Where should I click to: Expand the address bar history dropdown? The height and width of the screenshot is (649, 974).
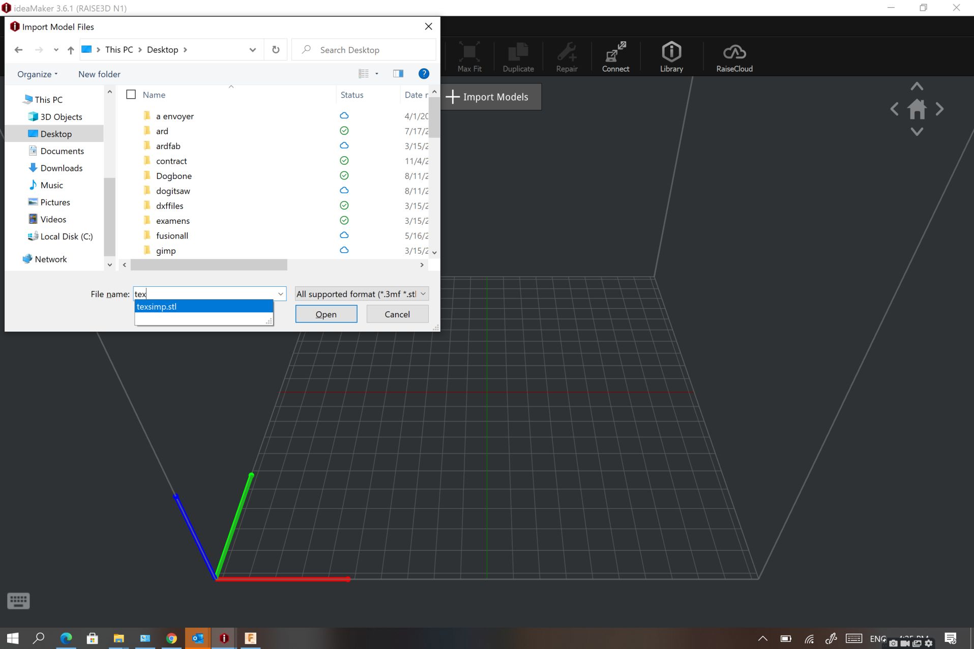(x=252, y=50)
